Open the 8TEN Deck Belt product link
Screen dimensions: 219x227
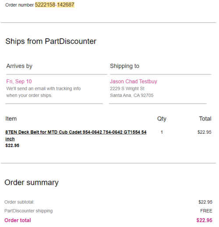point(76,135)
